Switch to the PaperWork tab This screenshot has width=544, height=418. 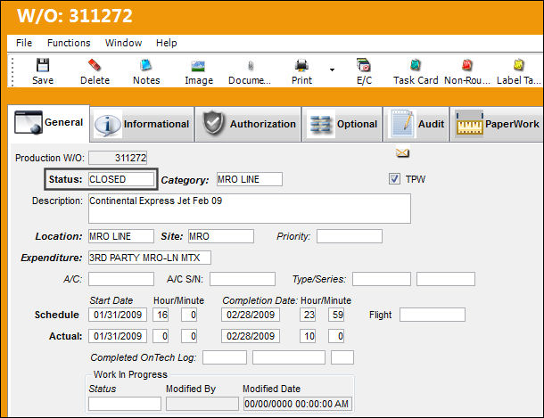(x=497, y=124)
